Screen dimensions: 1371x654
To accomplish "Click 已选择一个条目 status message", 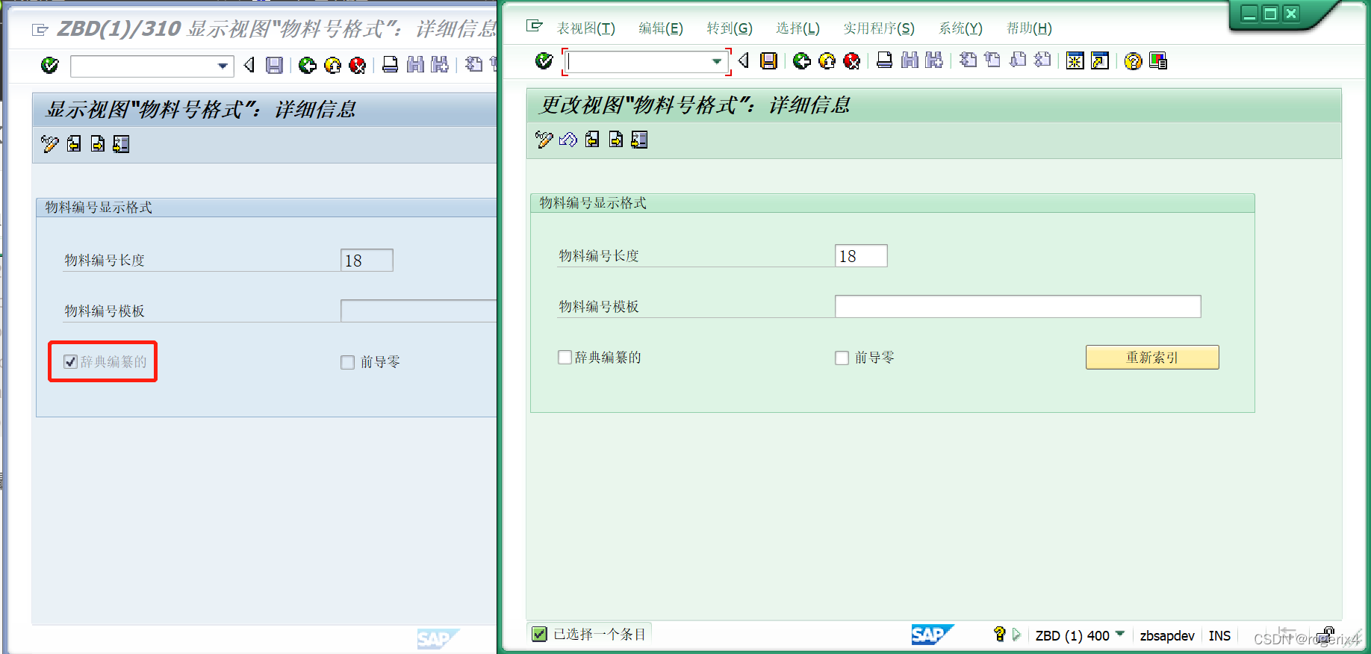I will pyautogui.click(x=600, y=635).
